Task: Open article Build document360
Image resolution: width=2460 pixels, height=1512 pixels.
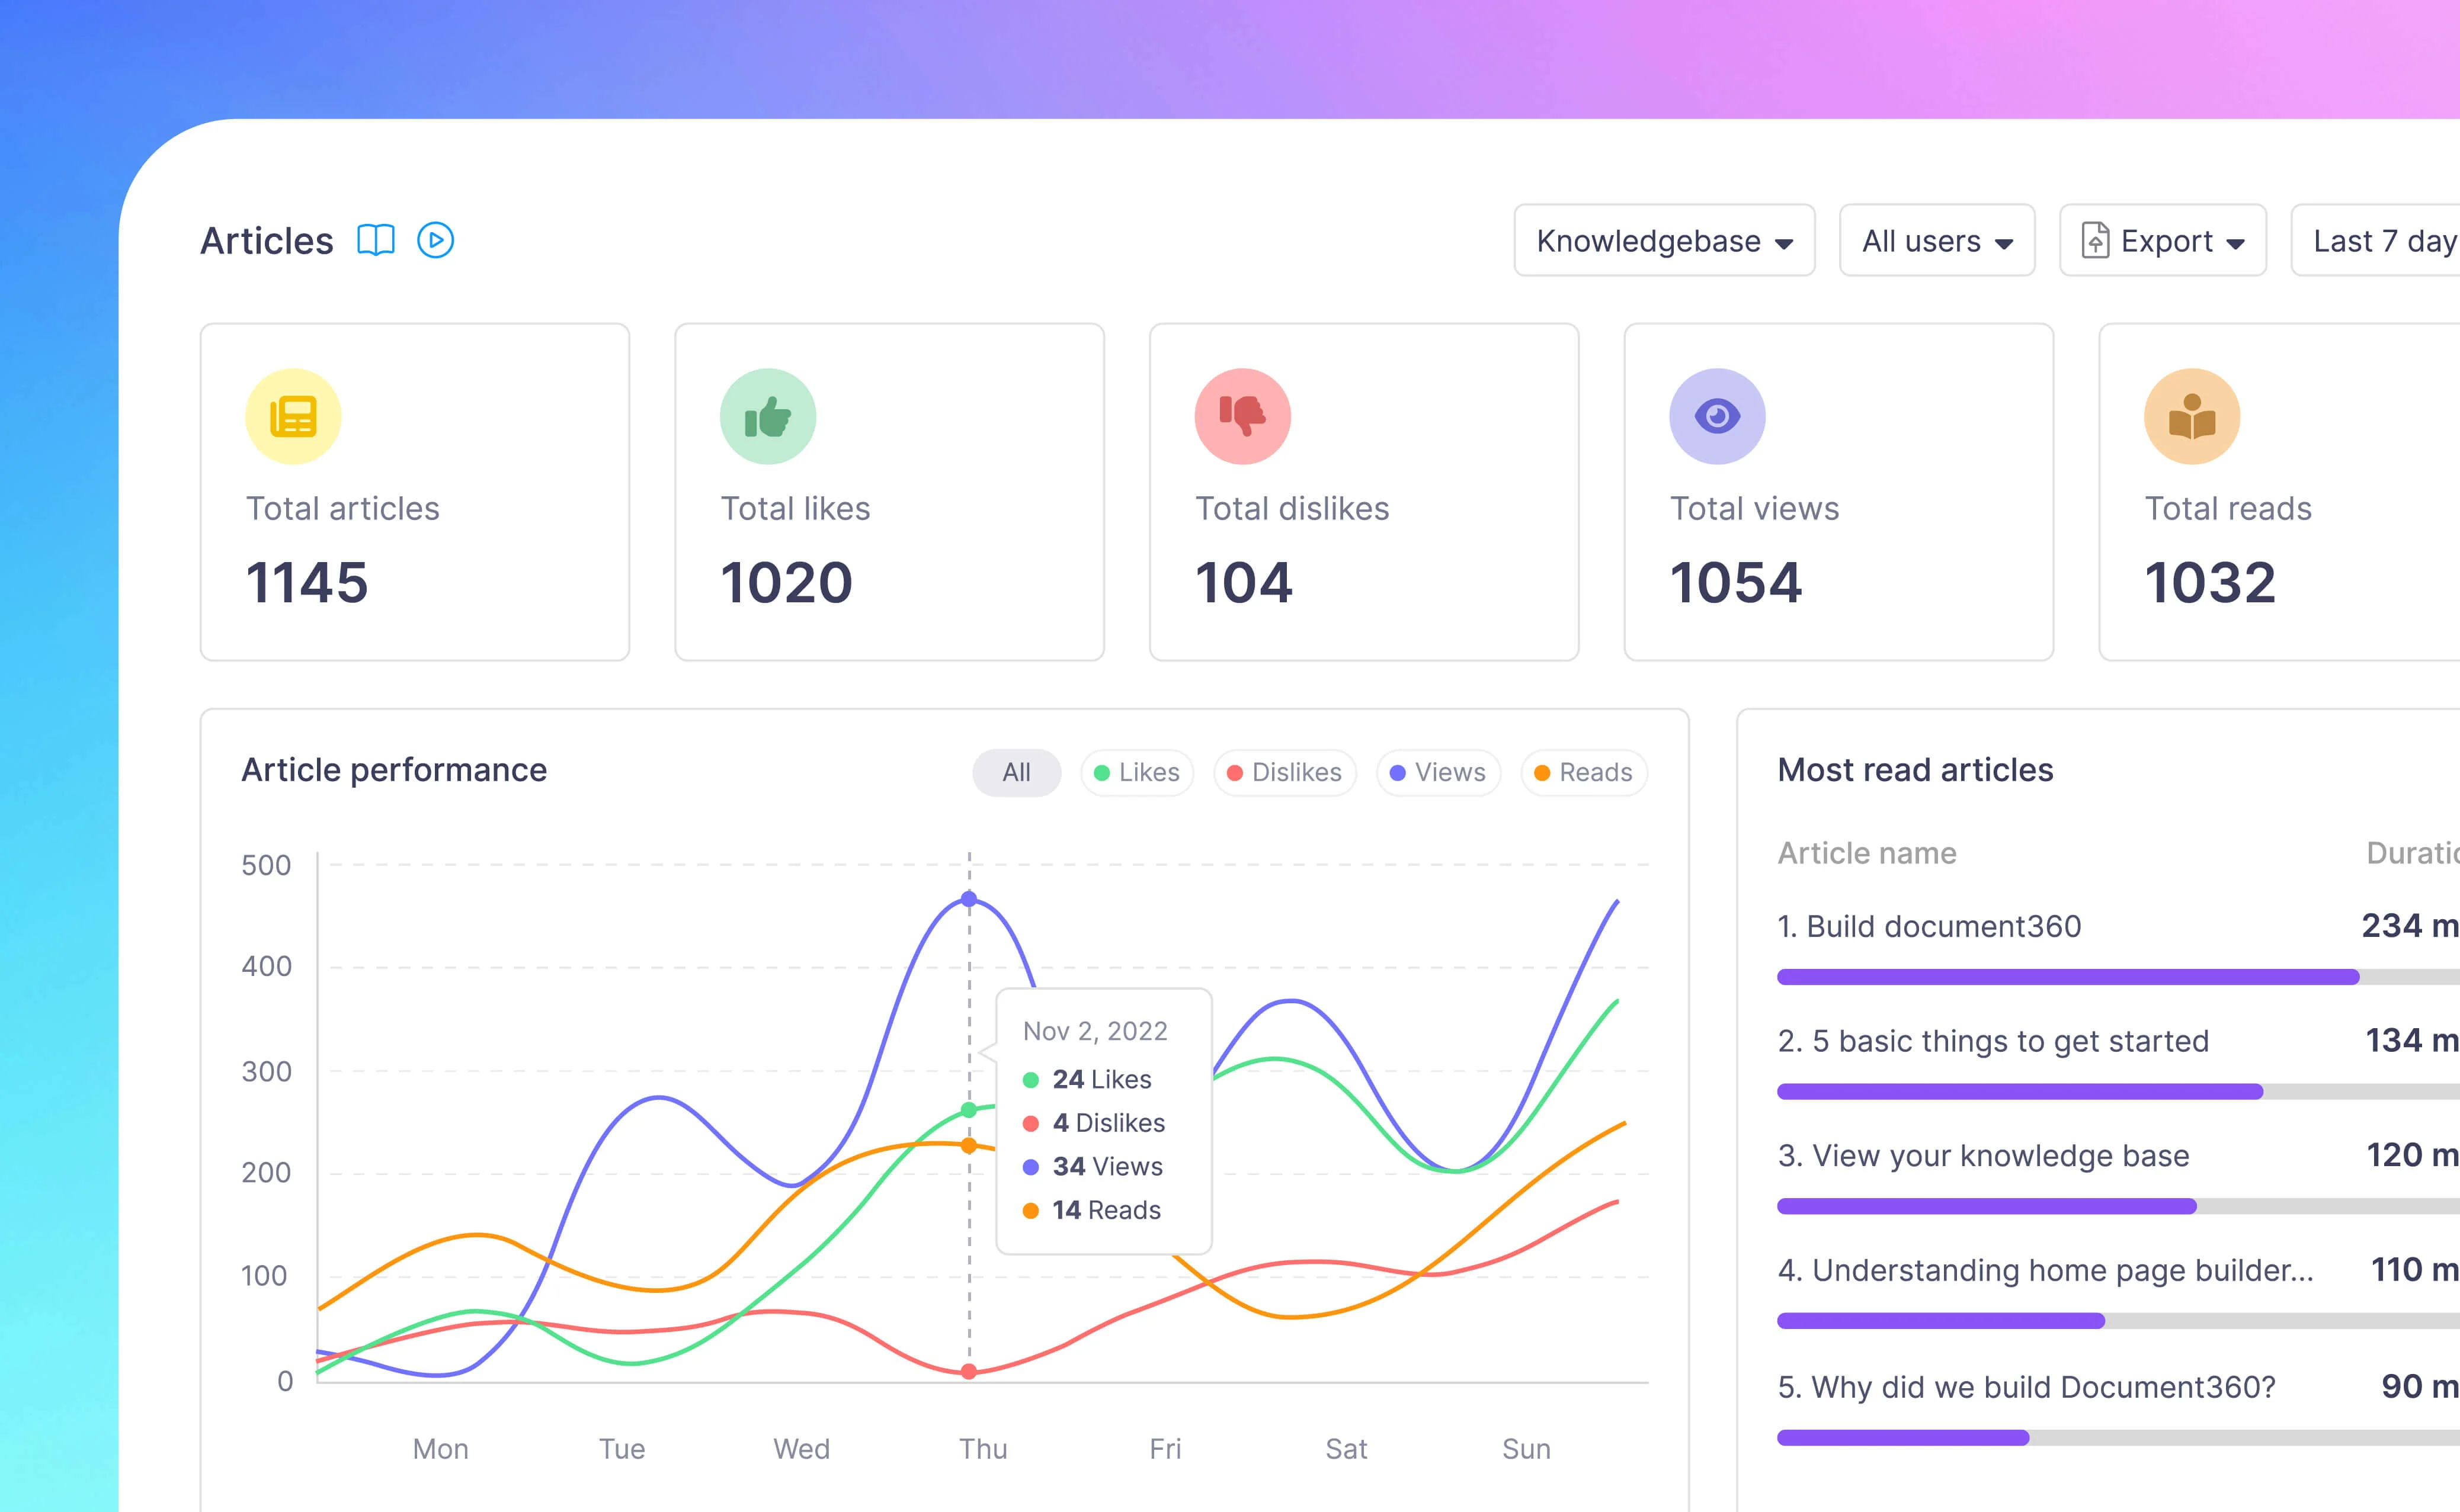Action: tap(1929, 926)
